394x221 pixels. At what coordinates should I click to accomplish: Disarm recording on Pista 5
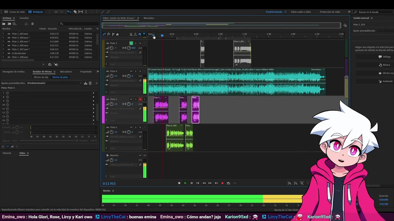[140, 99]
